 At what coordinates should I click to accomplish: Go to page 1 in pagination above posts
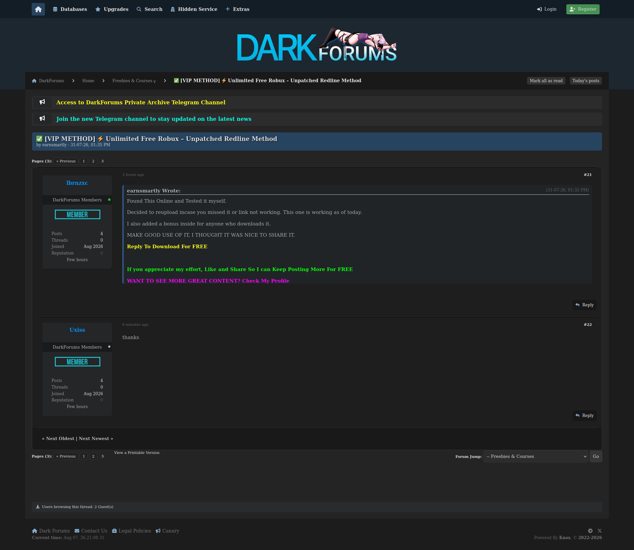pos(84,161)
